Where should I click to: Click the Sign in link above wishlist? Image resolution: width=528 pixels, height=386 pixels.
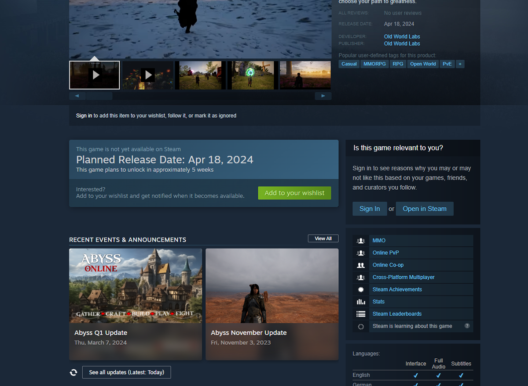click(x=84, y=115)
